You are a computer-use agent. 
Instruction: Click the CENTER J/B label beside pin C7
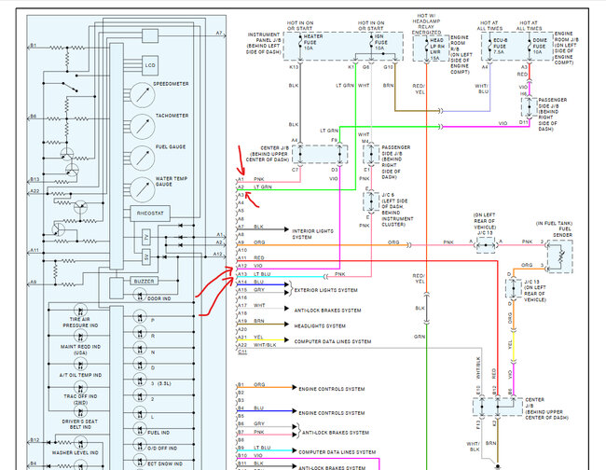(268, 154)
